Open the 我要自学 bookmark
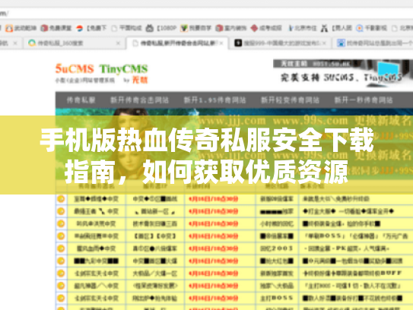The height and width of the screenshot is (310, 413). pyautogui.click(x=195, y=28)
